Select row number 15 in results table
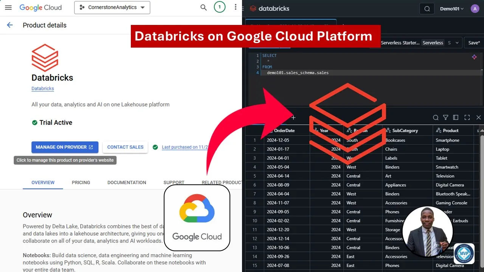 pyautogui.click(x=255, y=266)
